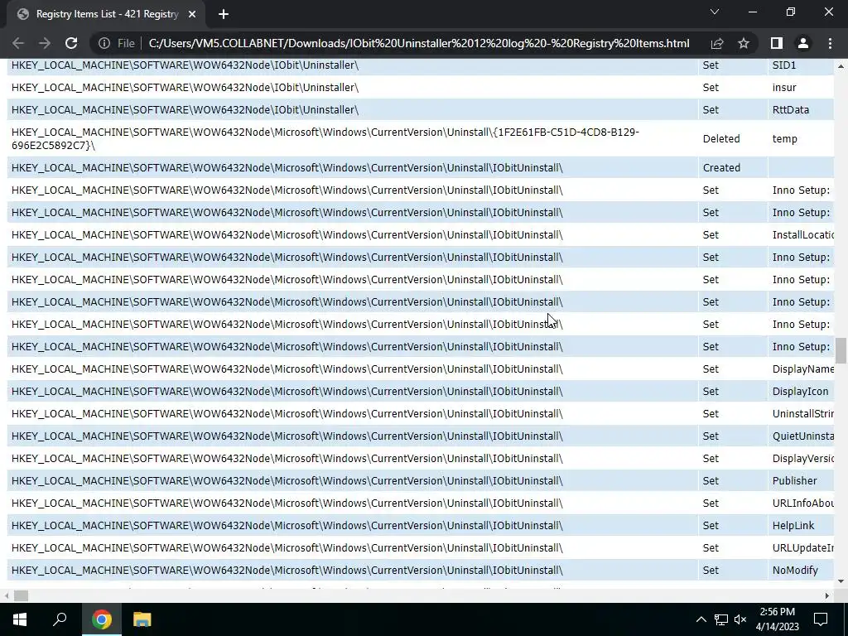
Task: Open Chrome three-dot menu
Action: point(830,43)
